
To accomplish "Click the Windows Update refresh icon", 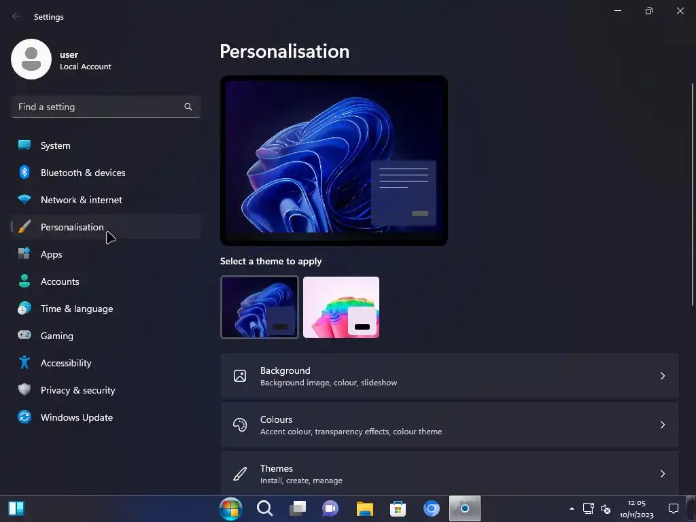I will [x=24, y=417].
